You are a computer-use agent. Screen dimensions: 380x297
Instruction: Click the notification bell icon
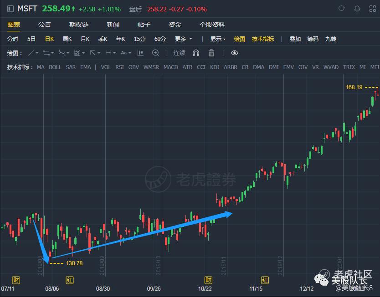357,9
